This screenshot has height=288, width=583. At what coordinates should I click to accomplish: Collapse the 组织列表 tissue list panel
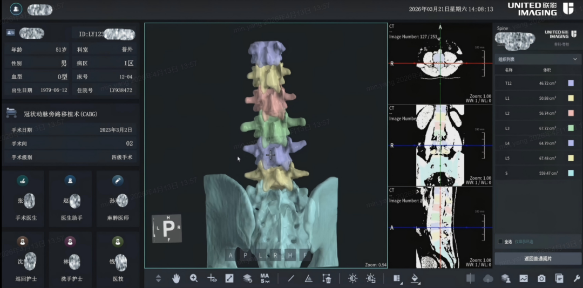575,59
